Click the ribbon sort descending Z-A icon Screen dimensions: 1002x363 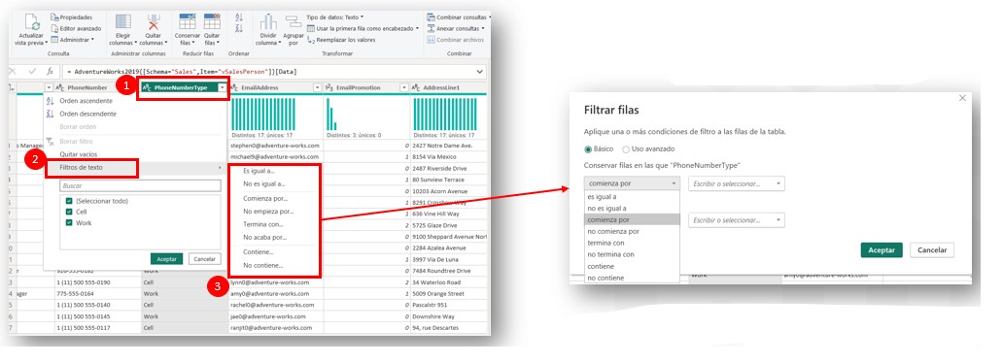(x=239, y=28)
